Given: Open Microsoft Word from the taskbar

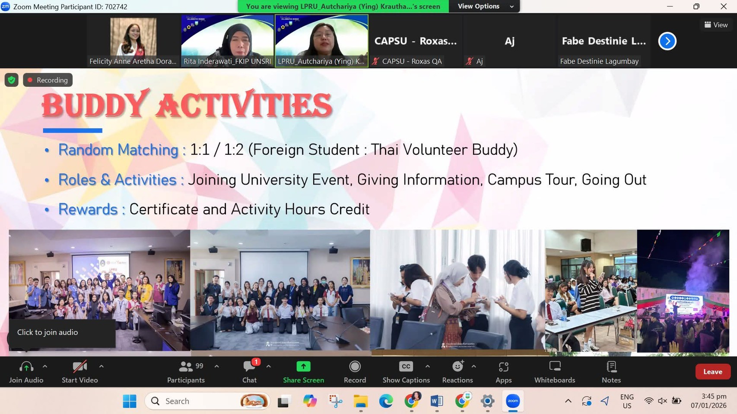Looking at the screenshot, I should click(x=437, y=401).
